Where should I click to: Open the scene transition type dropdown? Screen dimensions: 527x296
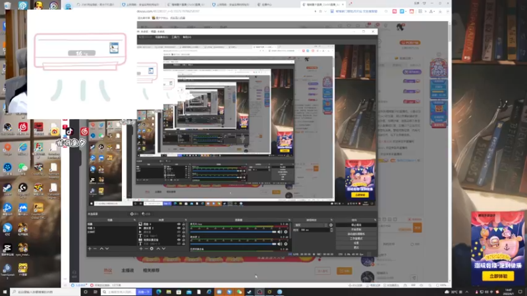point(310,225)
